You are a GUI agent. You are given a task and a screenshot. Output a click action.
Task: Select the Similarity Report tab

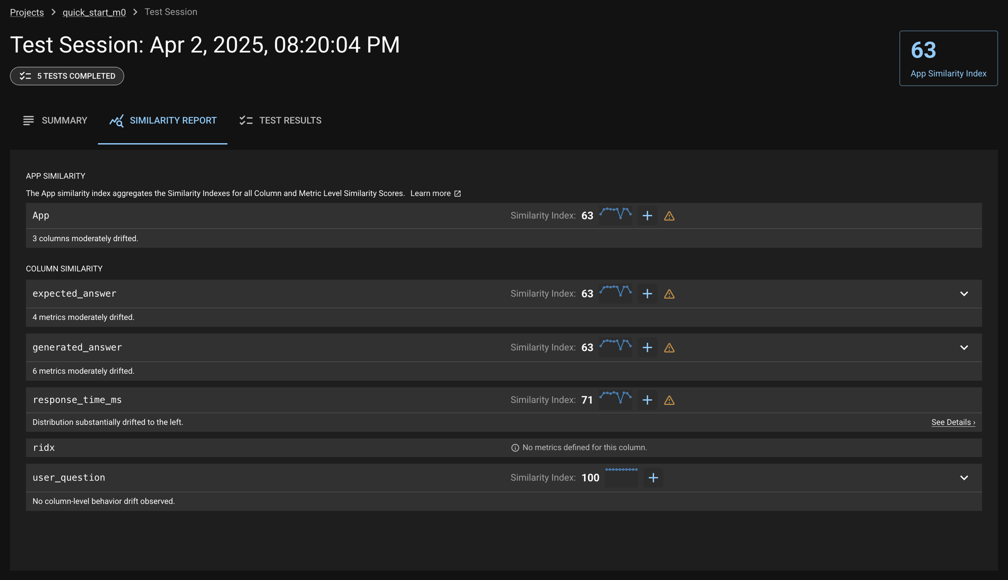tap(163, 120)
